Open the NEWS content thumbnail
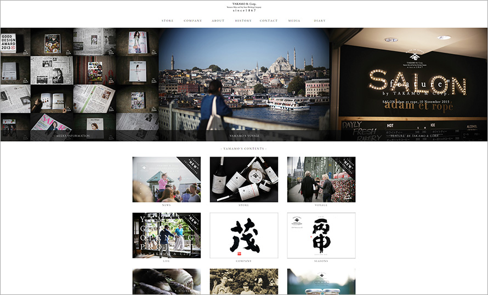 167,180
